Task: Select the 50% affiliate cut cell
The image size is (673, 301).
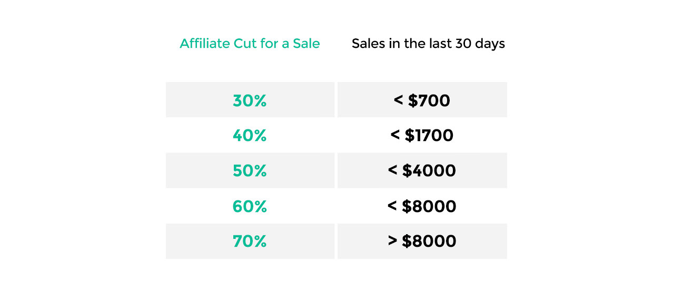Action: (250, 170)
